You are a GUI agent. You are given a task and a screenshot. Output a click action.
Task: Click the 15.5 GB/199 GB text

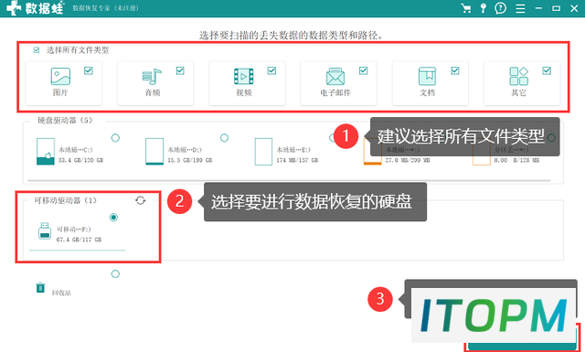tap(189, 160)
